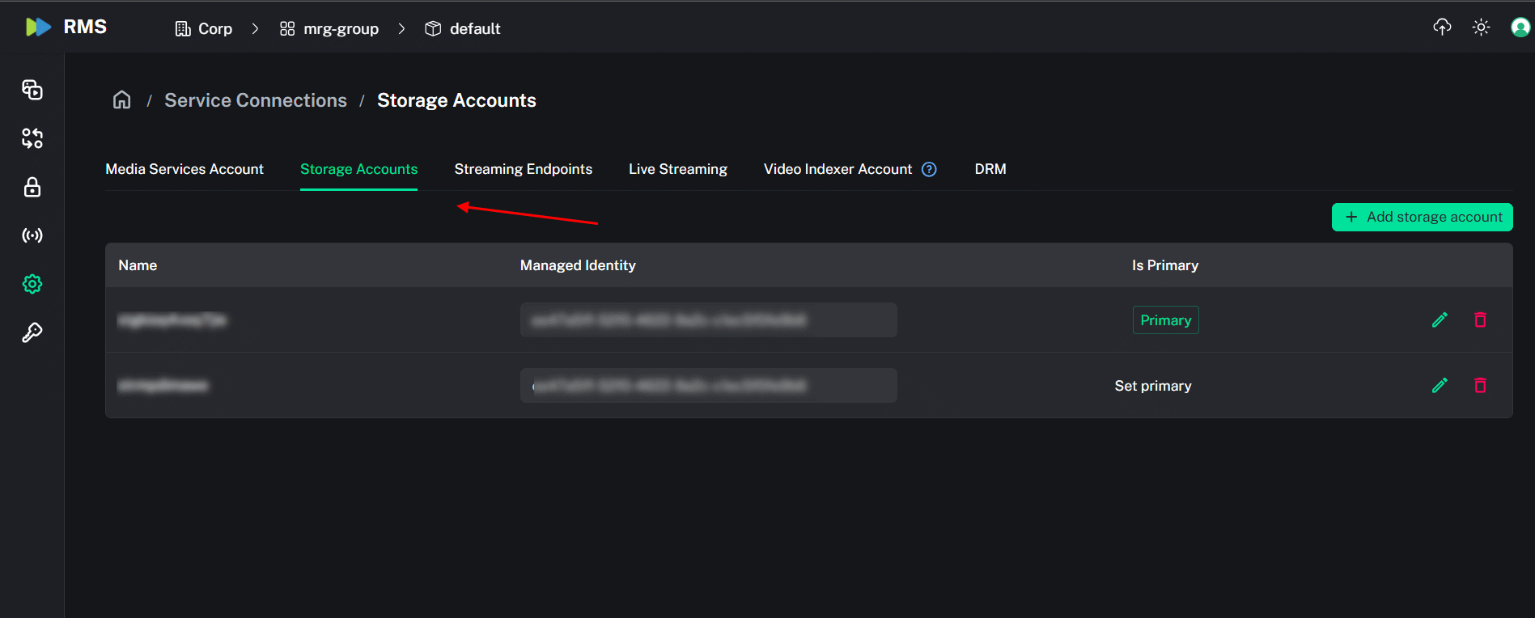Open the media library sidebar icon

32,90
